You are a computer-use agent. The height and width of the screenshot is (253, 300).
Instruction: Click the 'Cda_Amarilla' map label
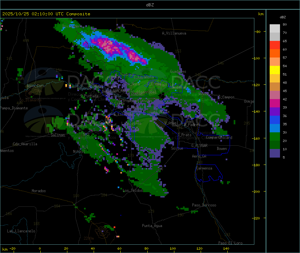pyautogui.click(x=25, y=144)
